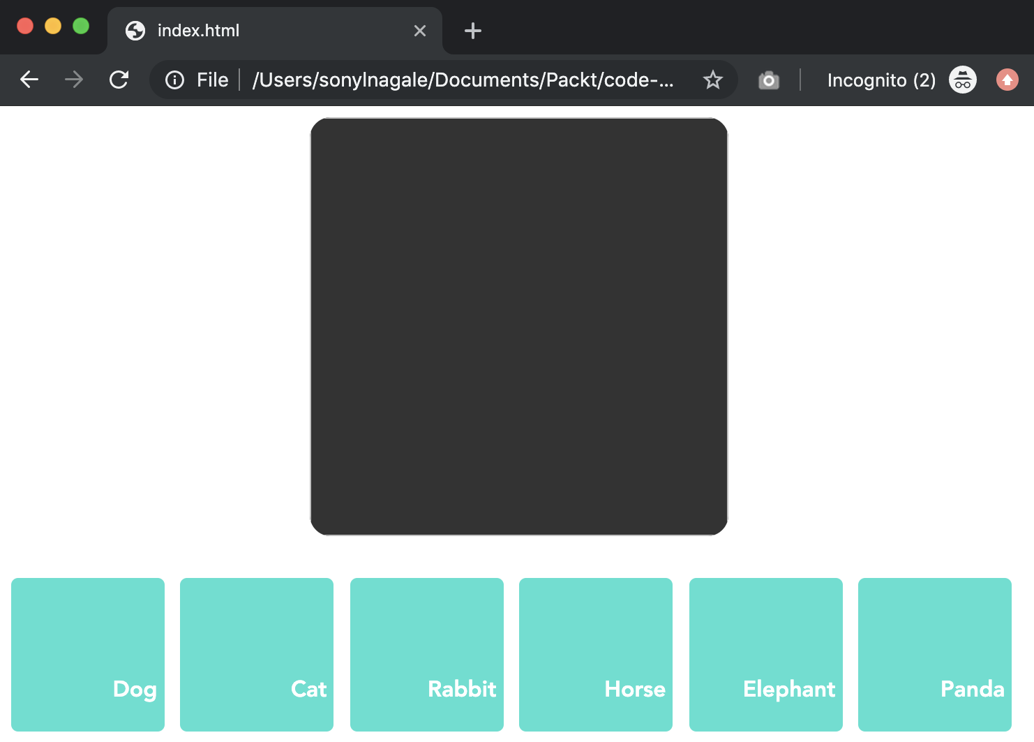Click the camera screenshot extension icon
Screen dimensions: 1034x742
tap(768, 80)
